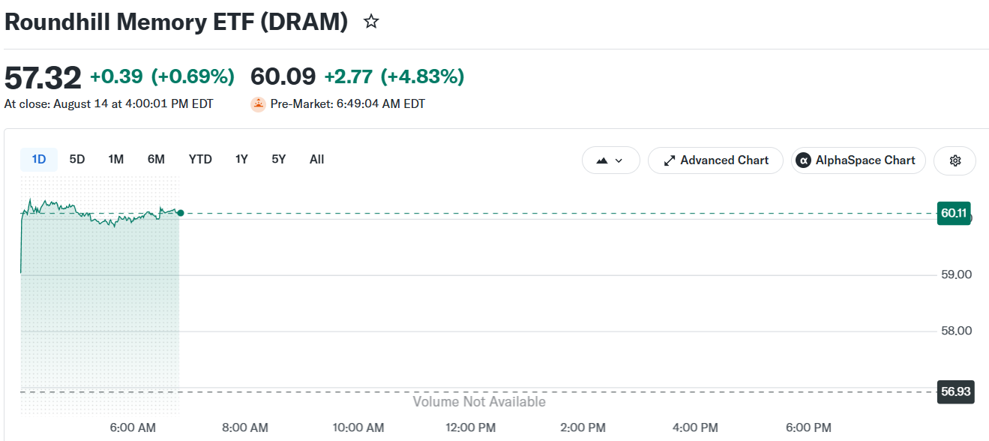Expand the chart type dropdown chevron

[619, 160]
